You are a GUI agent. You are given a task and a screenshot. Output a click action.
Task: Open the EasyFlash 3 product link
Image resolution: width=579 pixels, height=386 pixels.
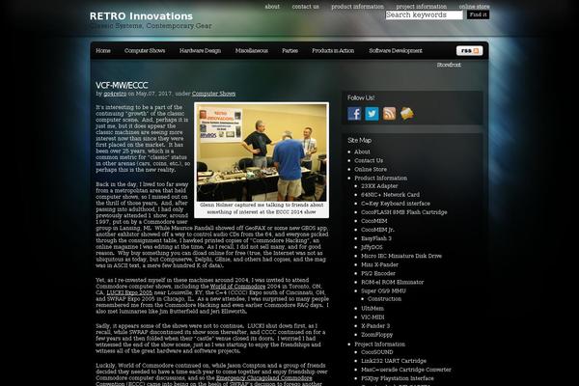point(376,238)
